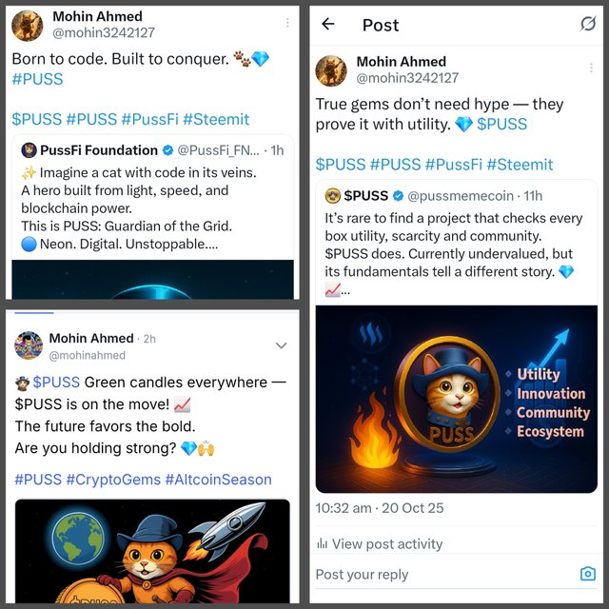The height and width of the screenshot is (609, 609).
Task: Open the PUSS cat coin image
Action: (457, 399)
